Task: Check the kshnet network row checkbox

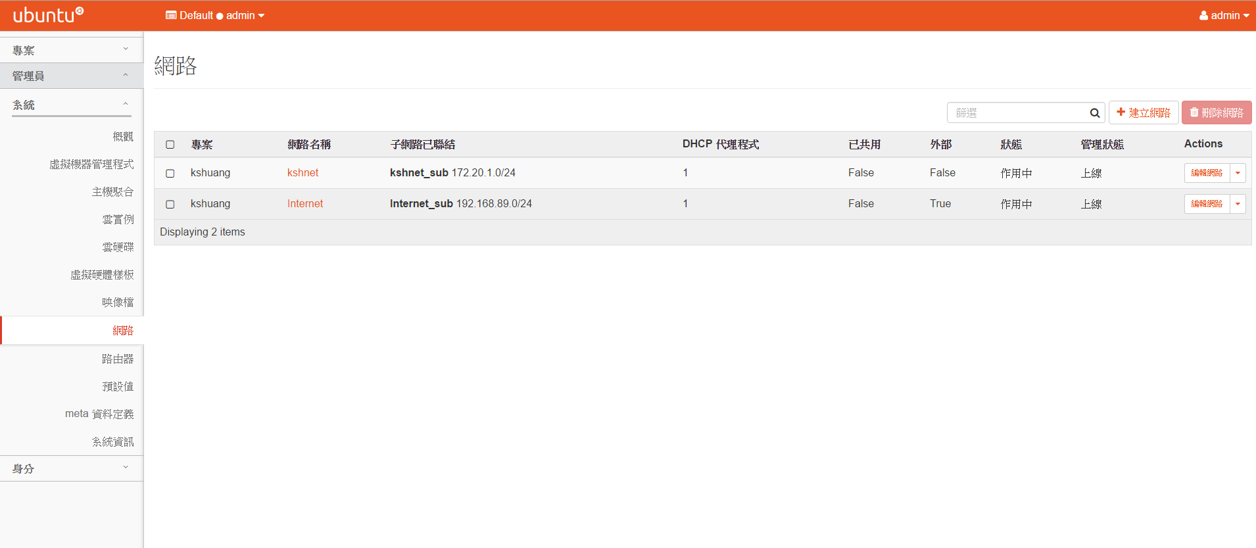Action: [170, 173]
